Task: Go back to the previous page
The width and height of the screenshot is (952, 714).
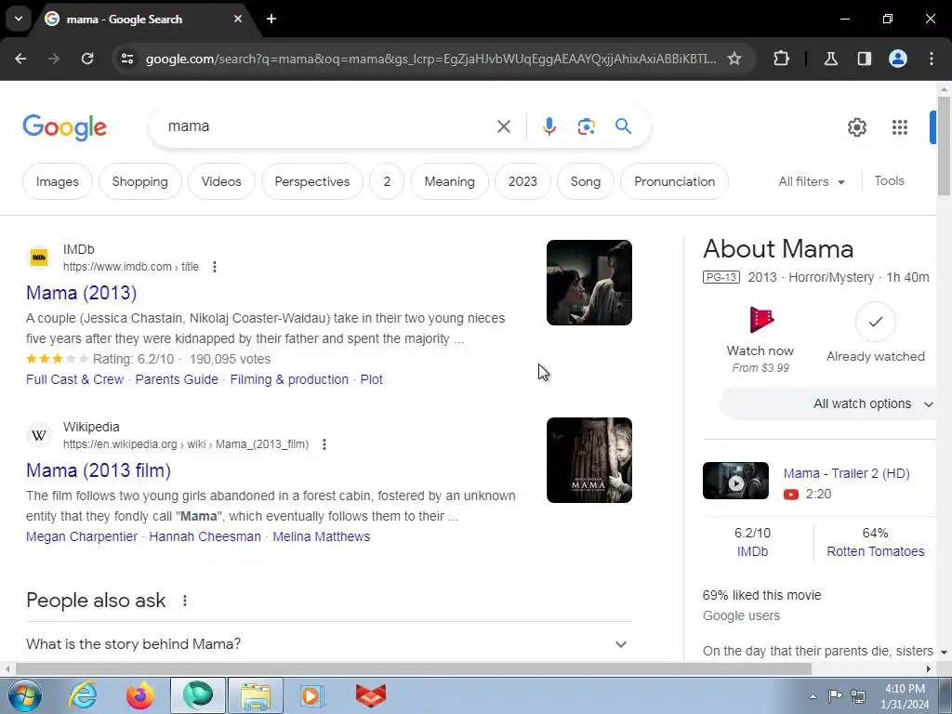Action: tap(20, 59)
